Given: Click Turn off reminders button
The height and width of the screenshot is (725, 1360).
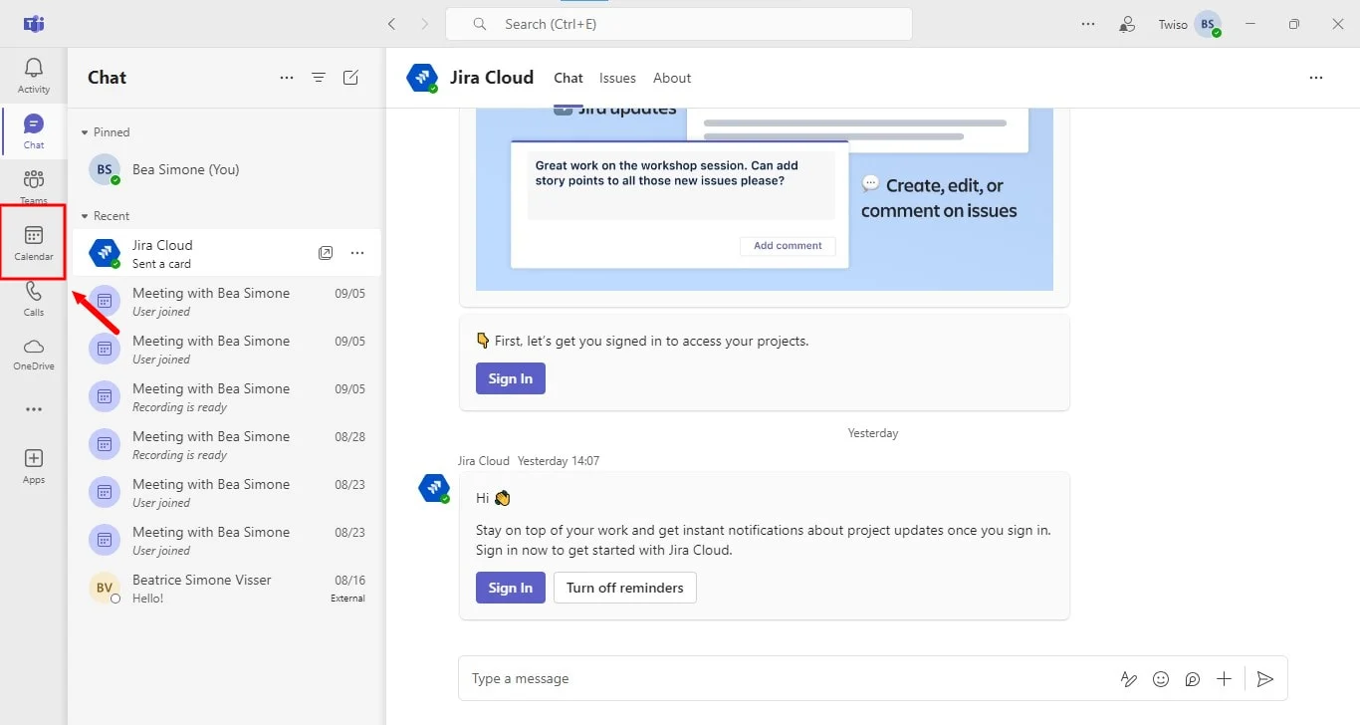Looking at the screenshot, I should 625,588.
